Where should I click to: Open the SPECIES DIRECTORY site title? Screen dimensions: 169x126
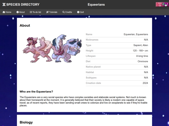tap(23, 4)
